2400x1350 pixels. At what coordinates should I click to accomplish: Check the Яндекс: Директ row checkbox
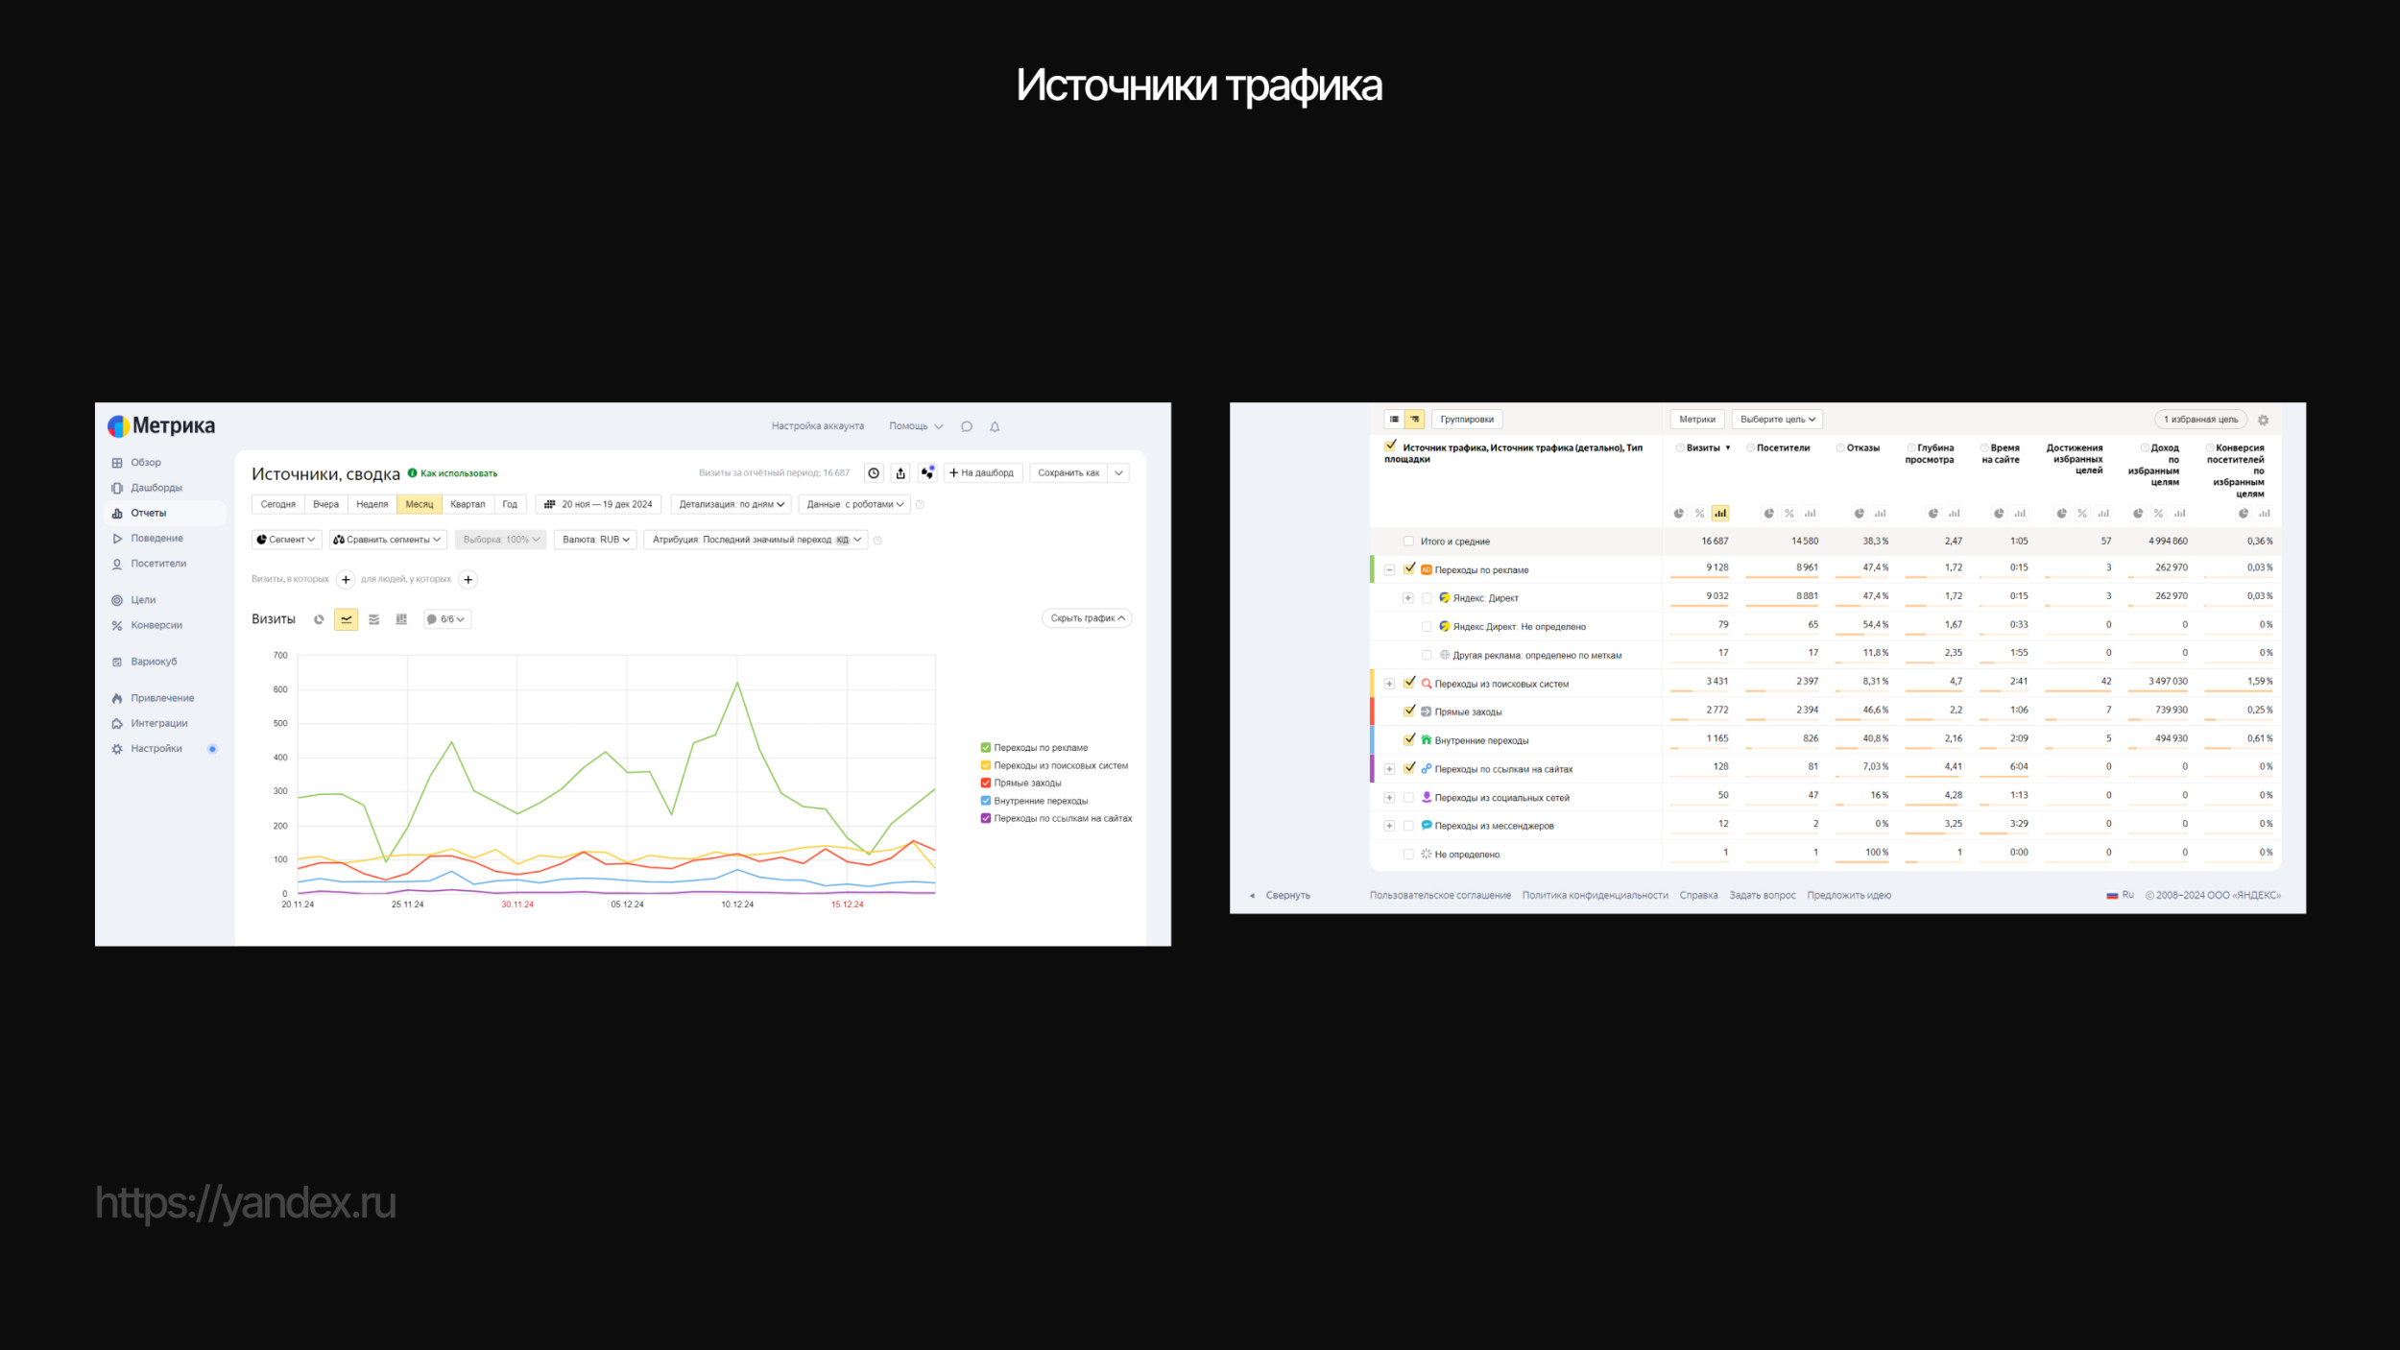pos(1427,598)
